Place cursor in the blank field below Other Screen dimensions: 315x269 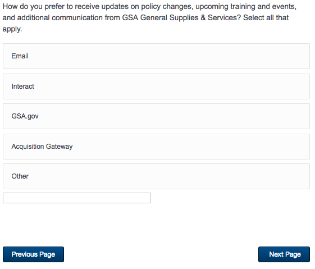pyautogui.click(x=77, y=198)
